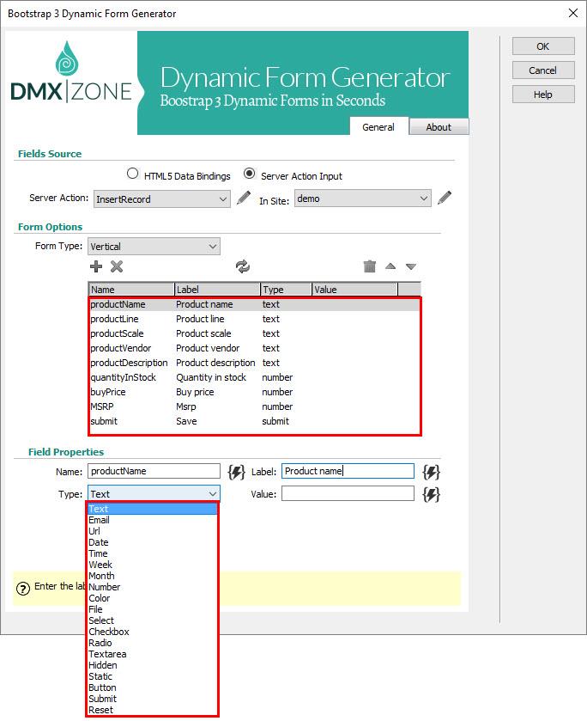
Task: Select the submit row labeled Save
Action: tap(255, 422)
